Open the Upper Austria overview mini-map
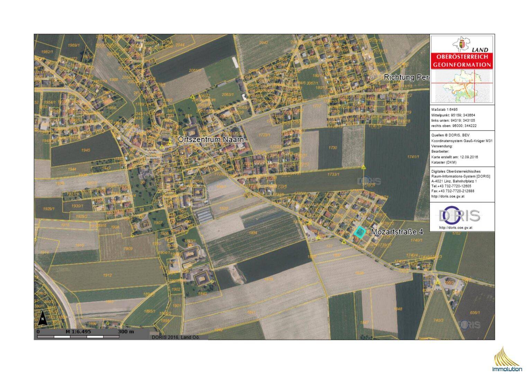This screenshot has height=374, width=529. [x=462, y=86]
